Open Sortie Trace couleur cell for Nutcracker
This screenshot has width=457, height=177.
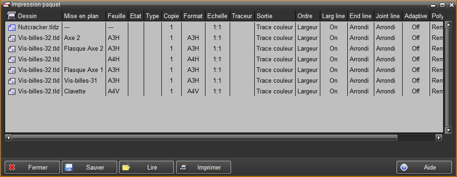pyautogui.click(x=275, y=27)
